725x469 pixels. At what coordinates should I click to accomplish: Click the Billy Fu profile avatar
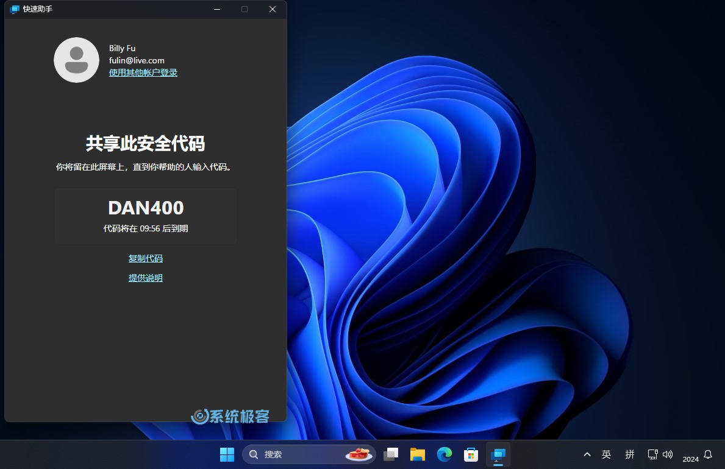click(76, 60)
